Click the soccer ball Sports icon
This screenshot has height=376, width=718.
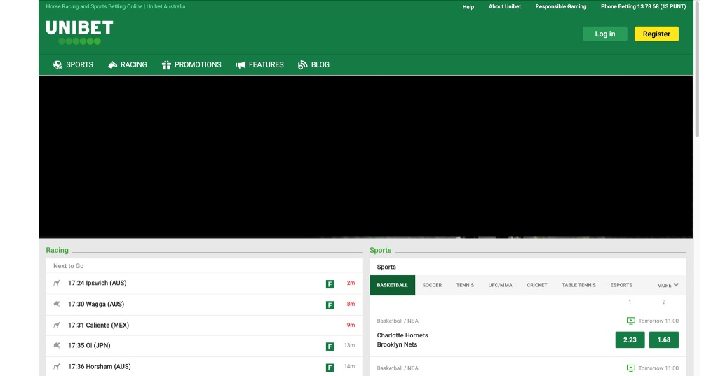[x=57, y=64]
